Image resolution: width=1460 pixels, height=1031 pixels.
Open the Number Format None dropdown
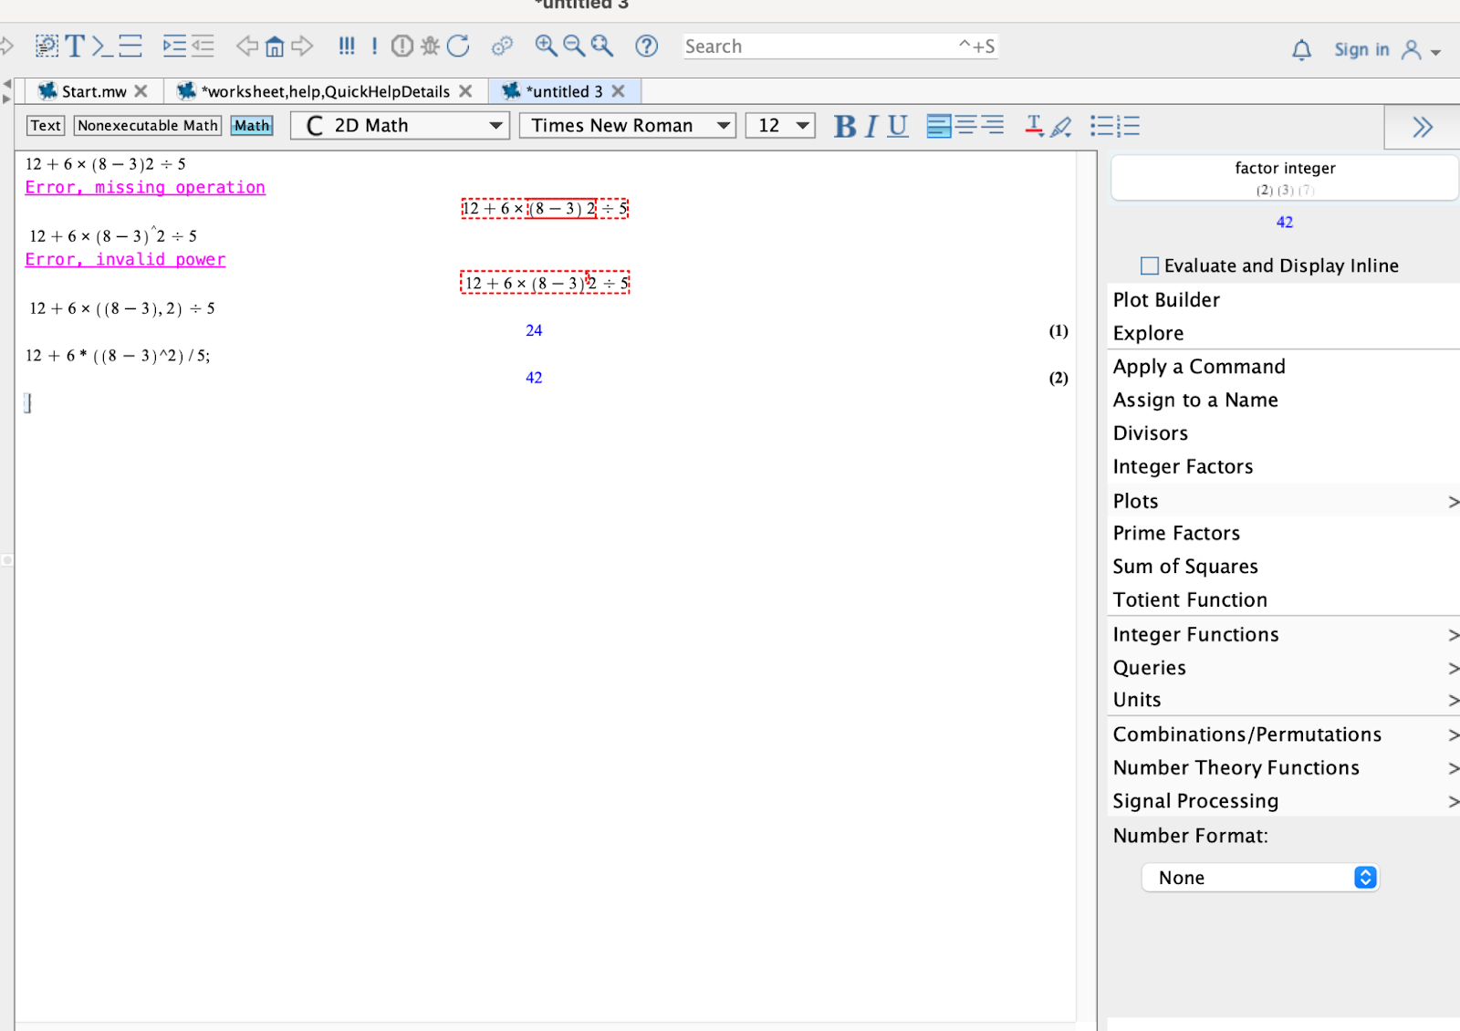click(x=1260, y=877)
